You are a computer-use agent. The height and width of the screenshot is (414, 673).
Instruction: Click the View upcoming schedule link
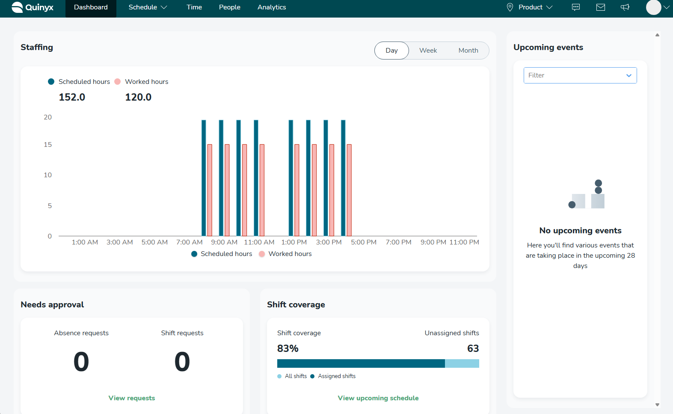378,398
